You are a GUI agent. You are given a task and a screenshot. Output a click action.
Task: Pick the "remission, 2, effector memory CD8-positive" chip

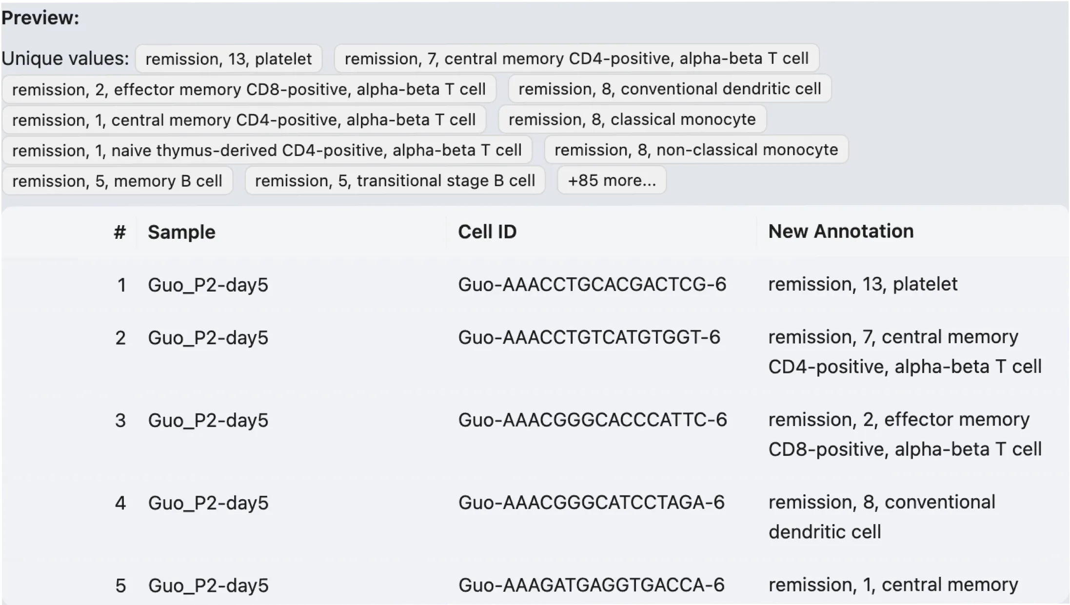point(249,90)
